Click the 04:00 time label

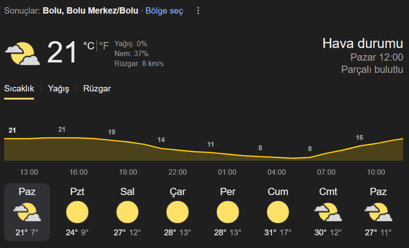point(277,172)
